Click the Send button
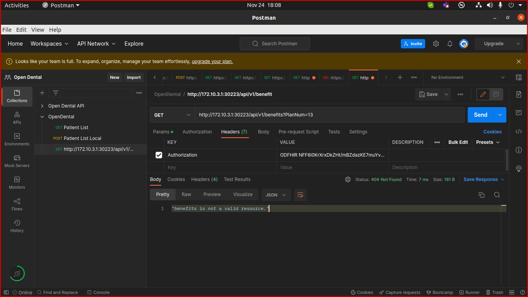The height and width of the screenshot is (297, 528). pos(480,115)
